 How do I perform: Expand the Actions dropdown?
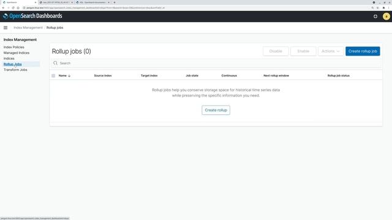tap(331, 51)
